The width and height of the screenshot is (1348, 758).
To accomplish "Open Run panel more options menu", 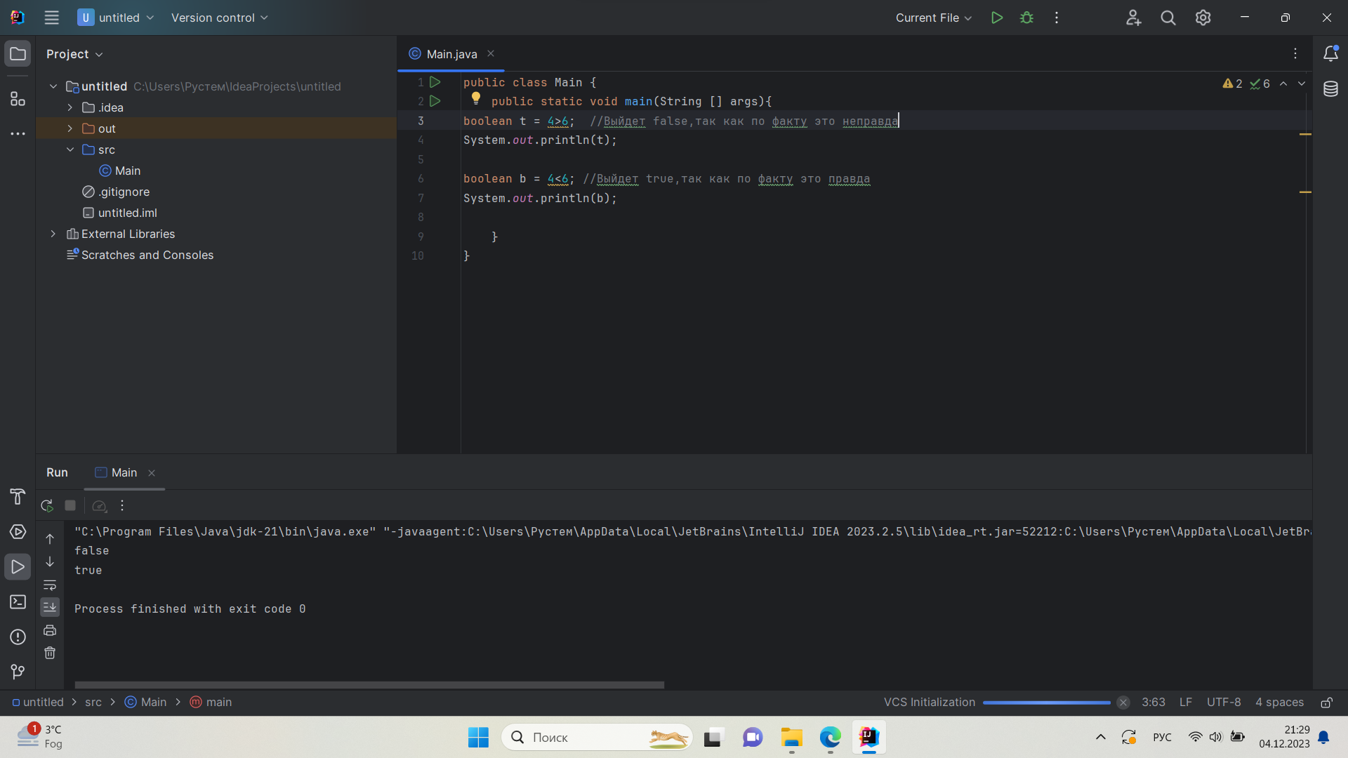I will coord(122,505).
